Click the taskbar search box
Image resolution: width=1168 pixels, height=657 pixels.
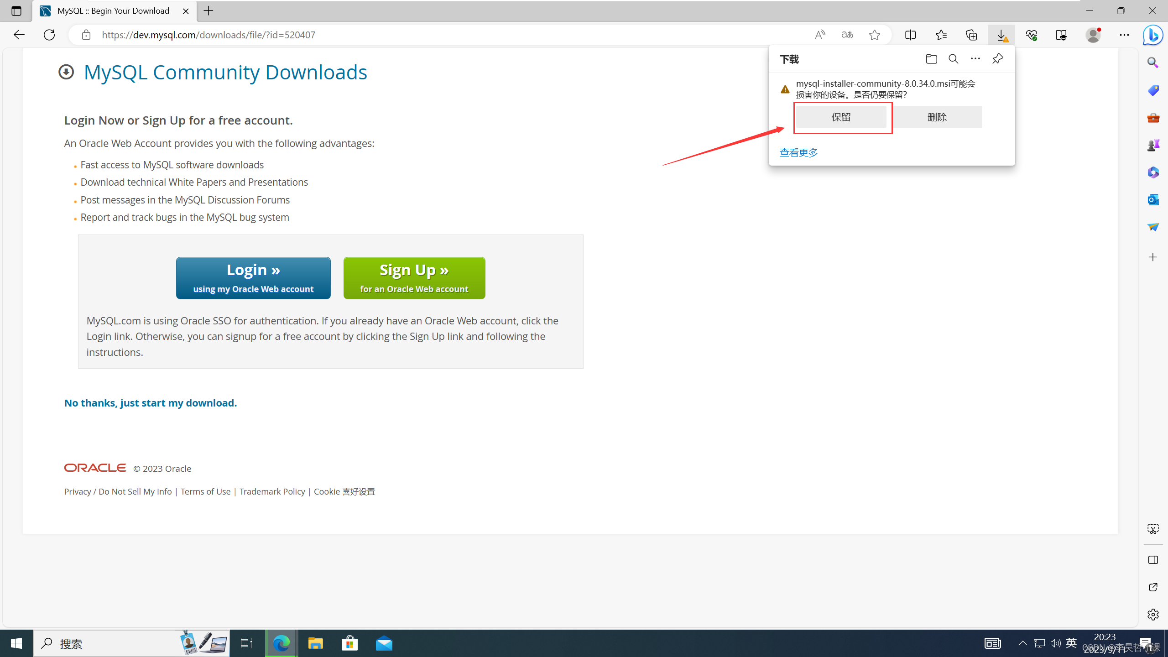click(x=131, y=643)
